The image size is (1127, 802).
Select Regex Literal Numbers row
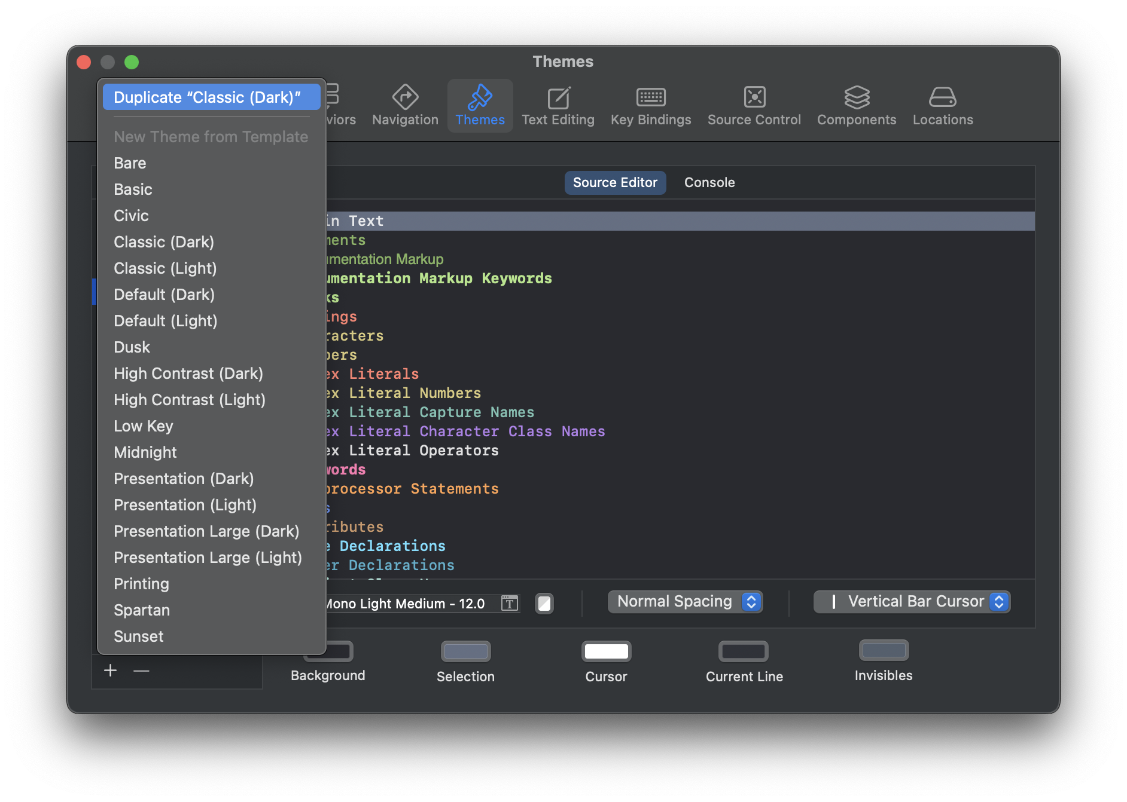point(681,393)
